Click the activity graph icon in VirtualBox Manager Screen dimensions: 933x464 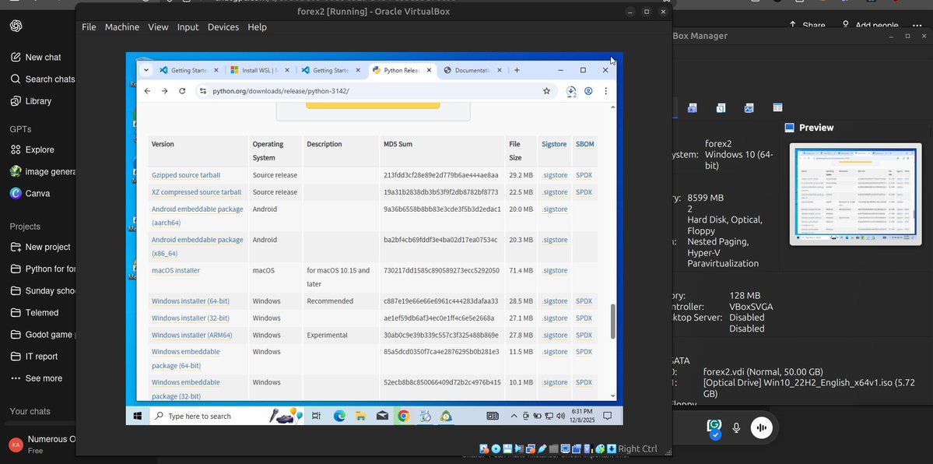click(749, 107)
